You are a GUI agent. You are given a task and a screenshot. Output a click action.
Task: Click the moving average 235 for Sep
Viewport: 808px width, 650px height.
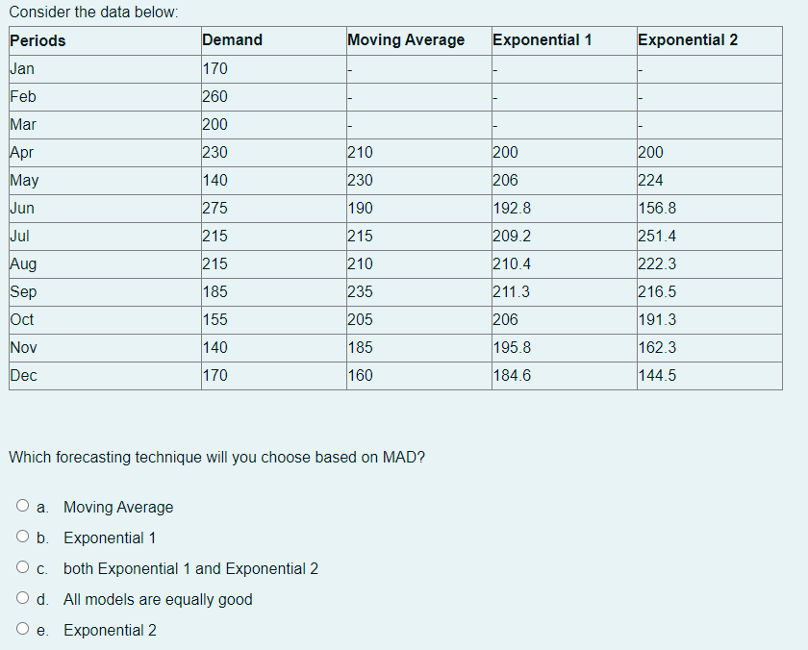tap(359, 291)
